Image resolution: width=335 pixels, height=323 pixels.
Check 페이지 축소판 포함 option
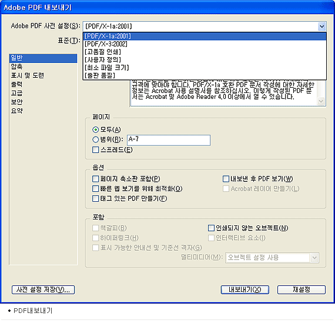95,179
